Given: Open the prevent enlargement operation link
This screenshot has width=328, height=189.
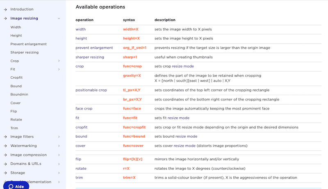Looking at the screenshot, I should pyautogui.click(x=94, y=48).
